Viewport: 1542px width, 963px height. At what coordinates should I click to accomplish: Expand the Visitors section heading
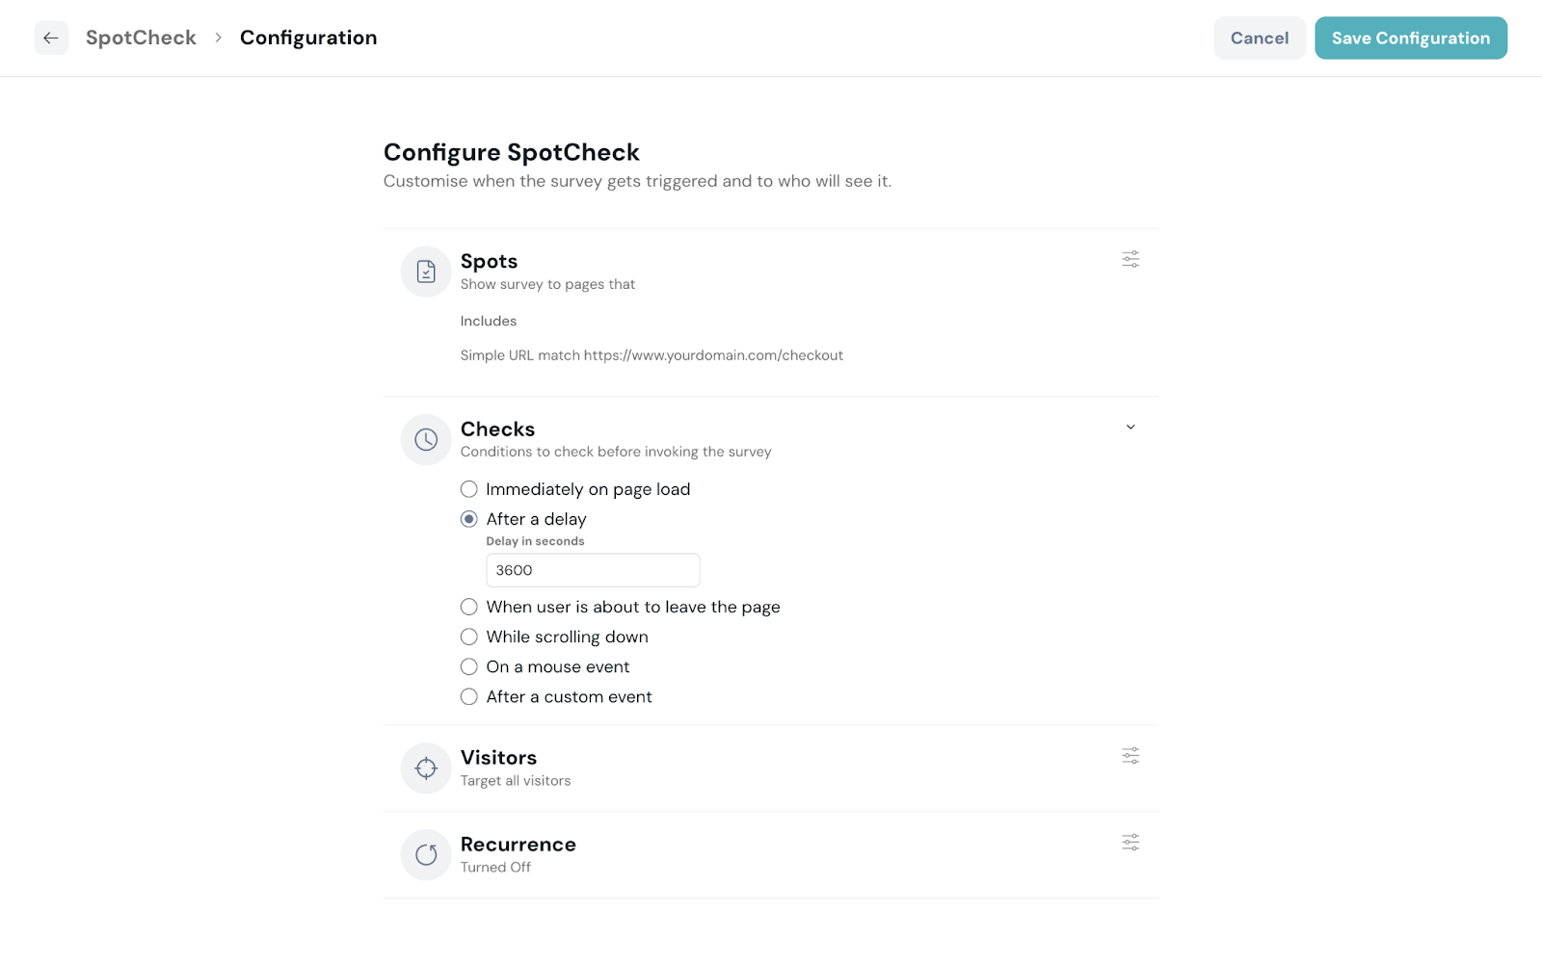tap(498, 758)
